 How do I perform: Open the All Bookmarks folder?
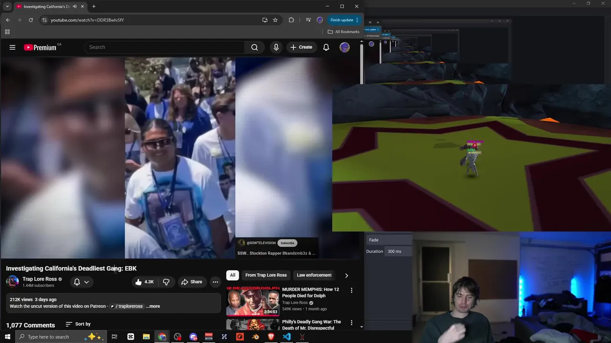tap(344, 32)
